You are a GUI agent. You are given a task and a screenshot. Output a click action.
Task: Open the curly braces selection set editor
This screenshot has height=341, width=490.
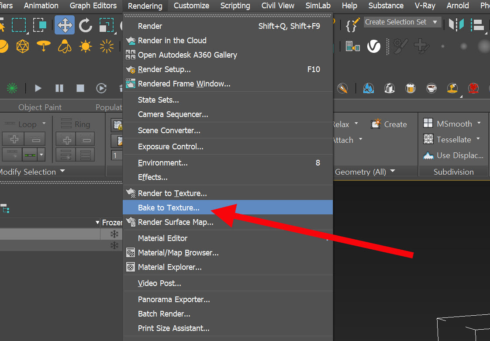[x=352, y=25]
